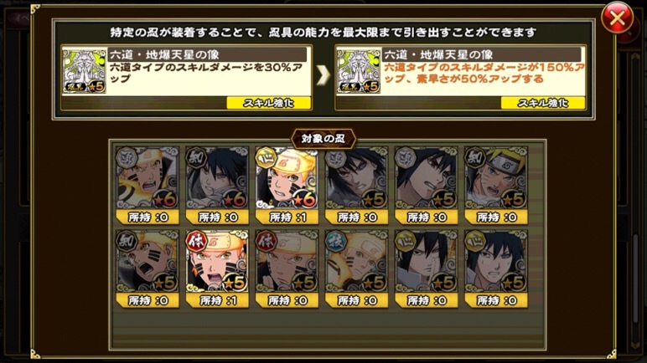647x363 pixels.
Task: Click the left スキル強化 yellow label
Action: 268,103
